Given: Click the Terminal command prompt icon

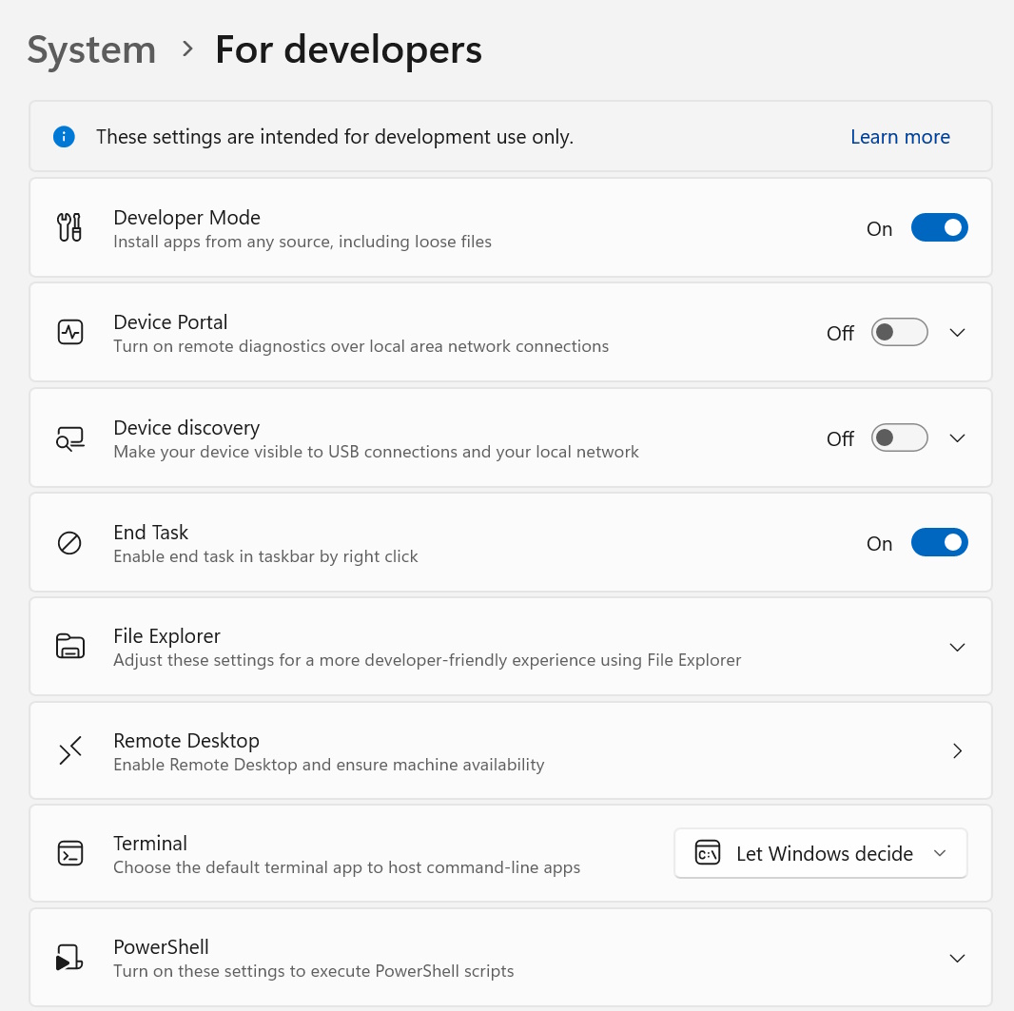Looking at the screenshot, I should click(x=69, y=853).
